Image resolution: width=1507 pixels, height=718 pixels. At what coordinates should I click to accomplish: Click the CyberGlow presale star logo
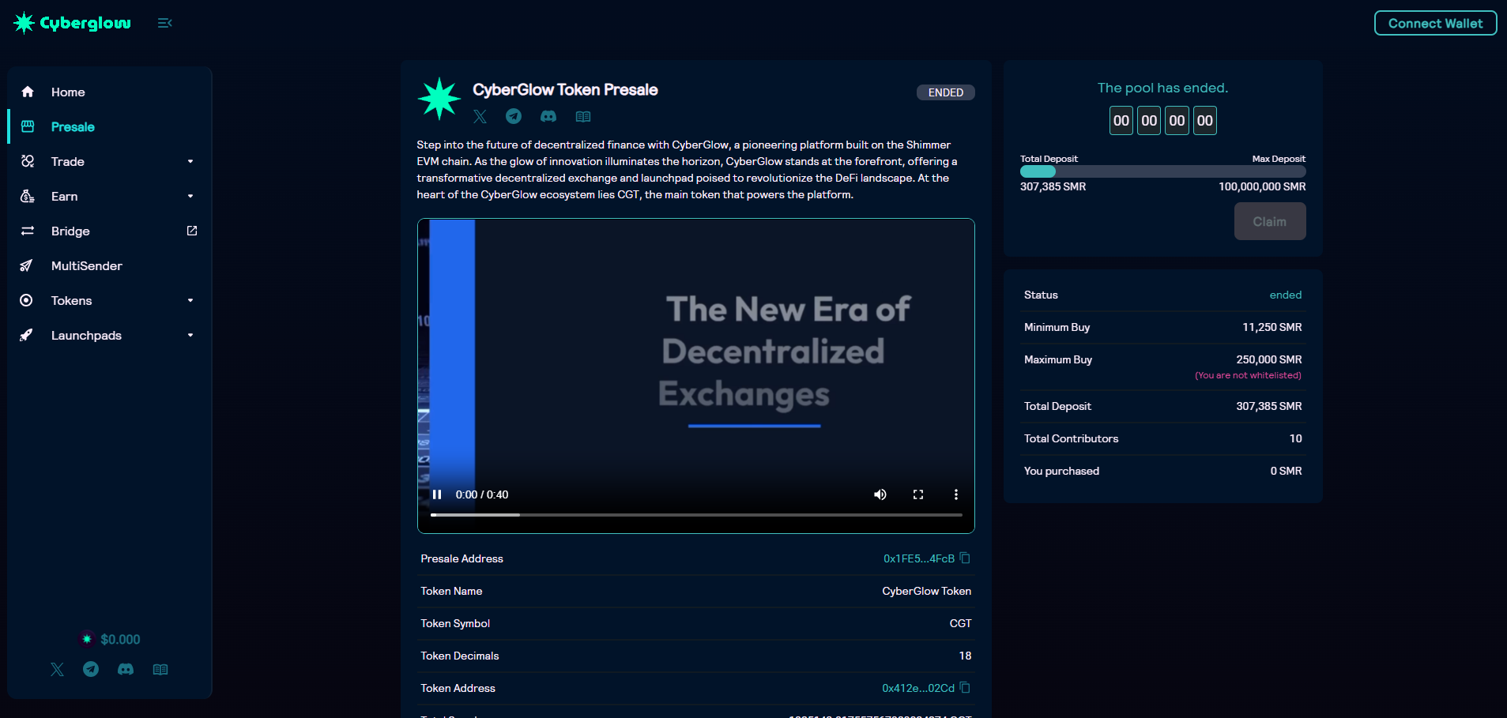pyautogui.click(x=439, y=99)
